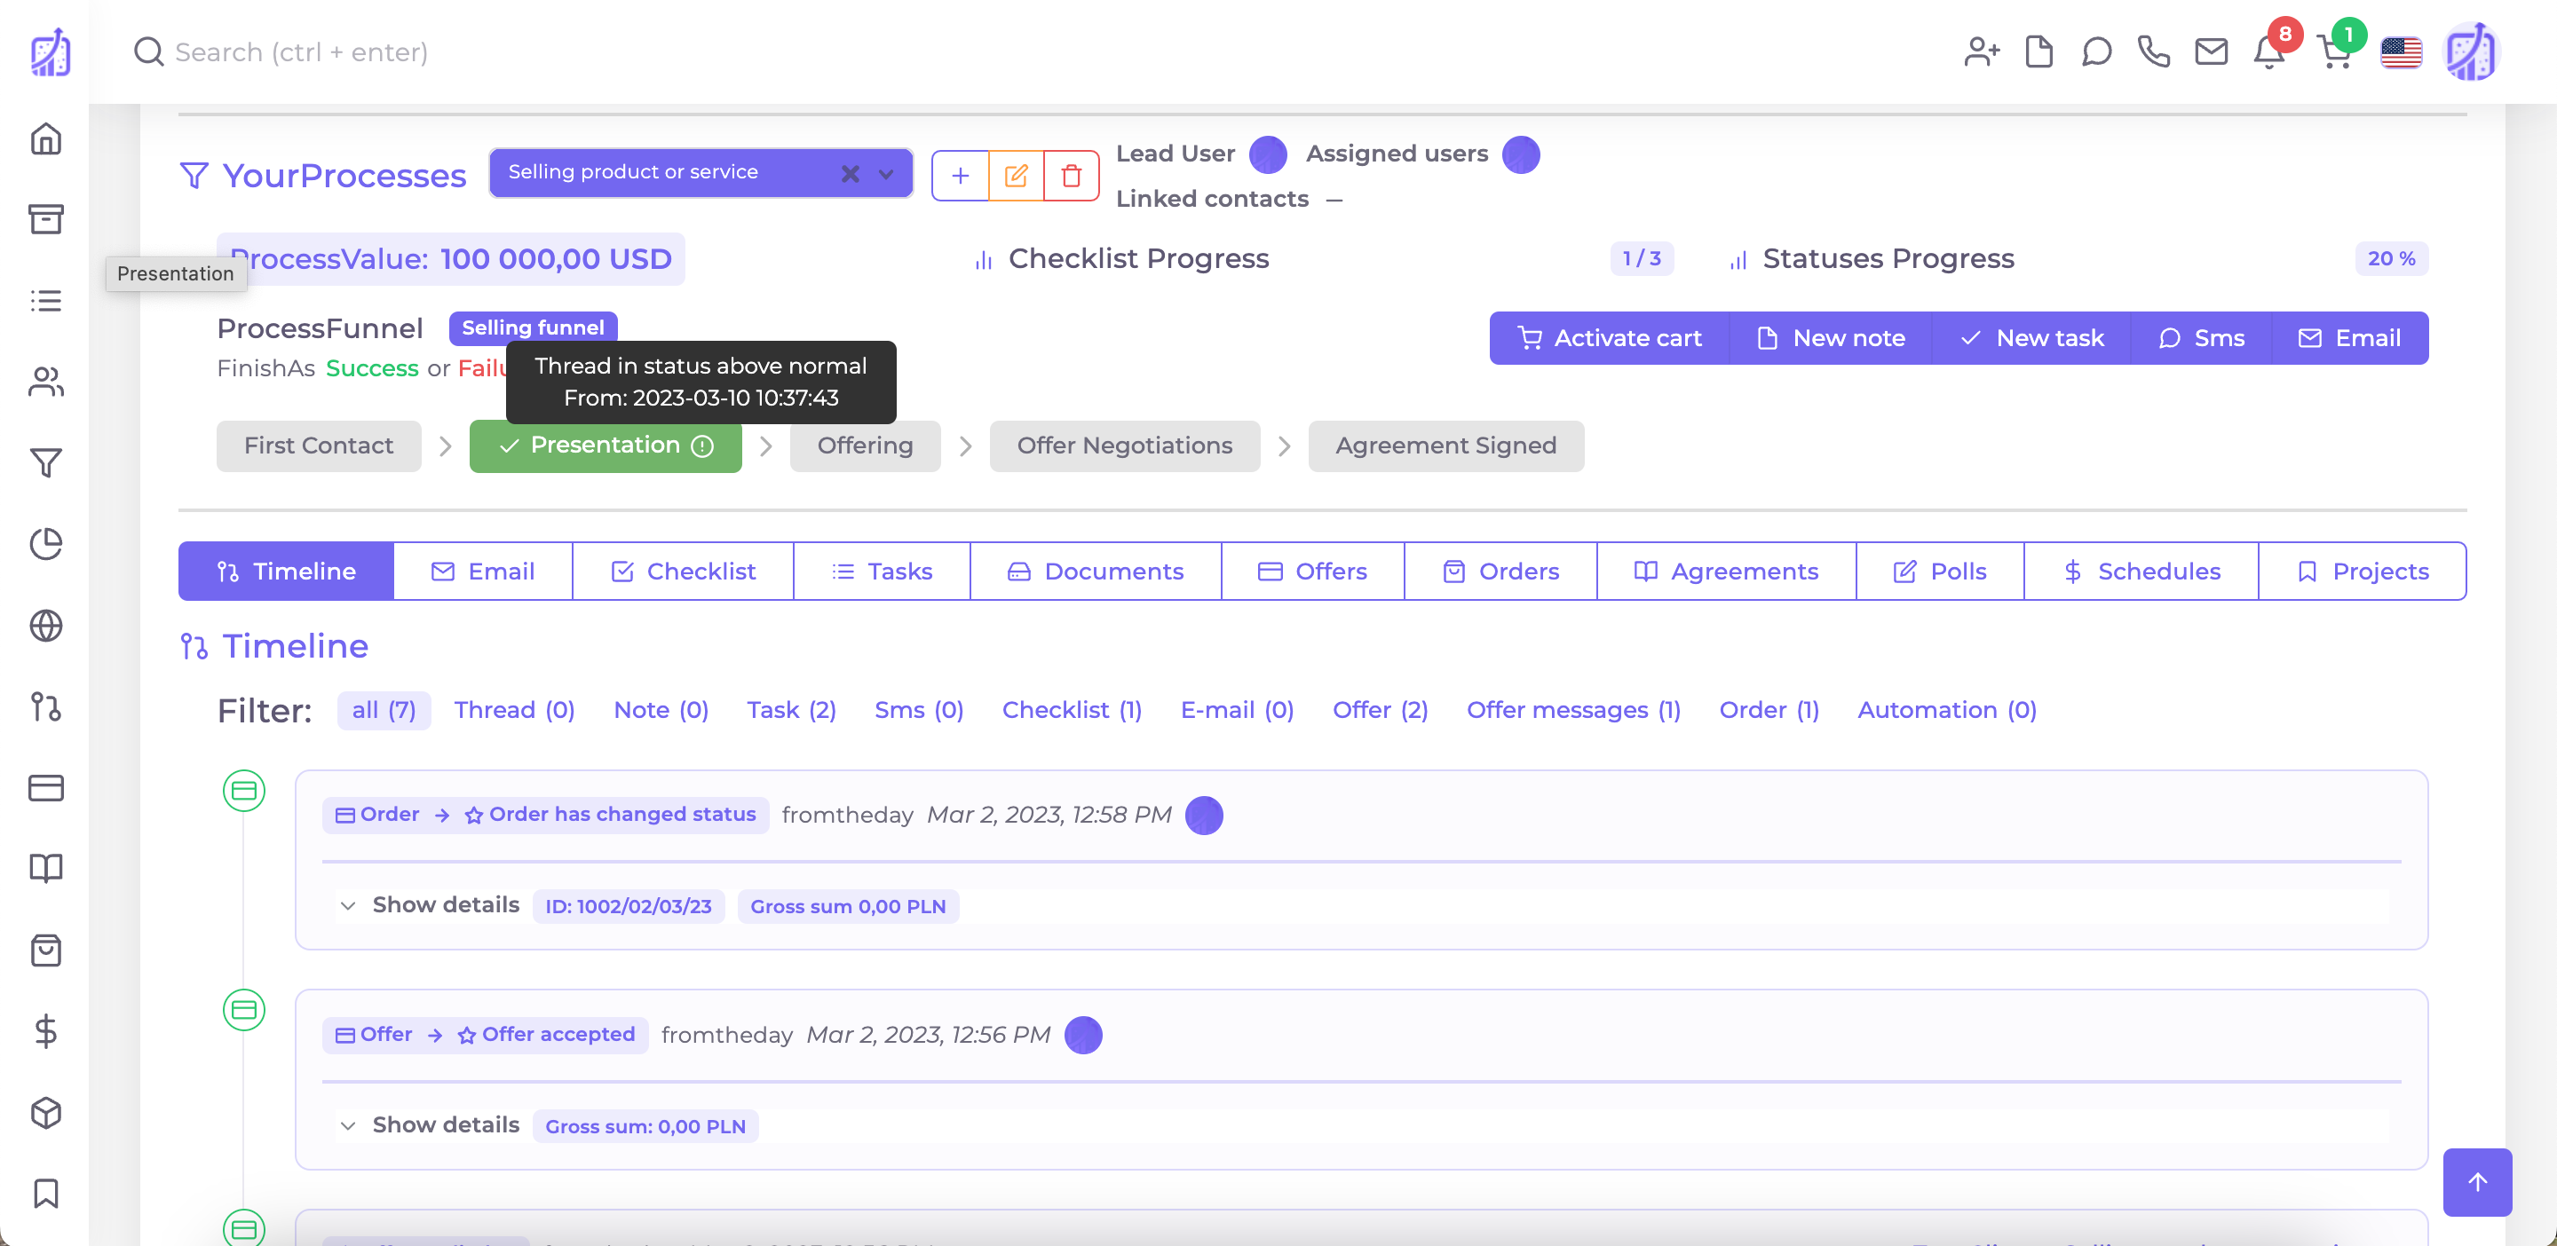Click the chat bubble icon in top bar
This screenshot has height=1246, width=2557.
2096,51
